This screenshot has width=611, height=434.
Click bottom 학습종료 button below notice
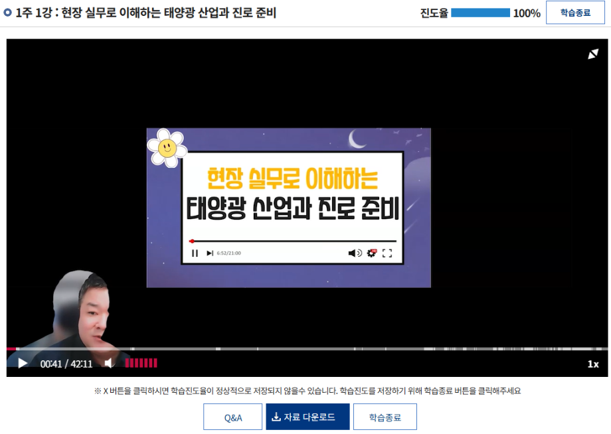(385, 417)
